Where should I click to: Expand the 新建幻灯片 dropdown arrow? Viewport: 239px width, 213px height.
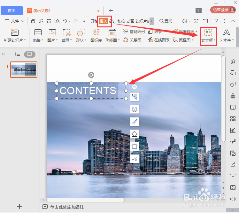(25, 40)
